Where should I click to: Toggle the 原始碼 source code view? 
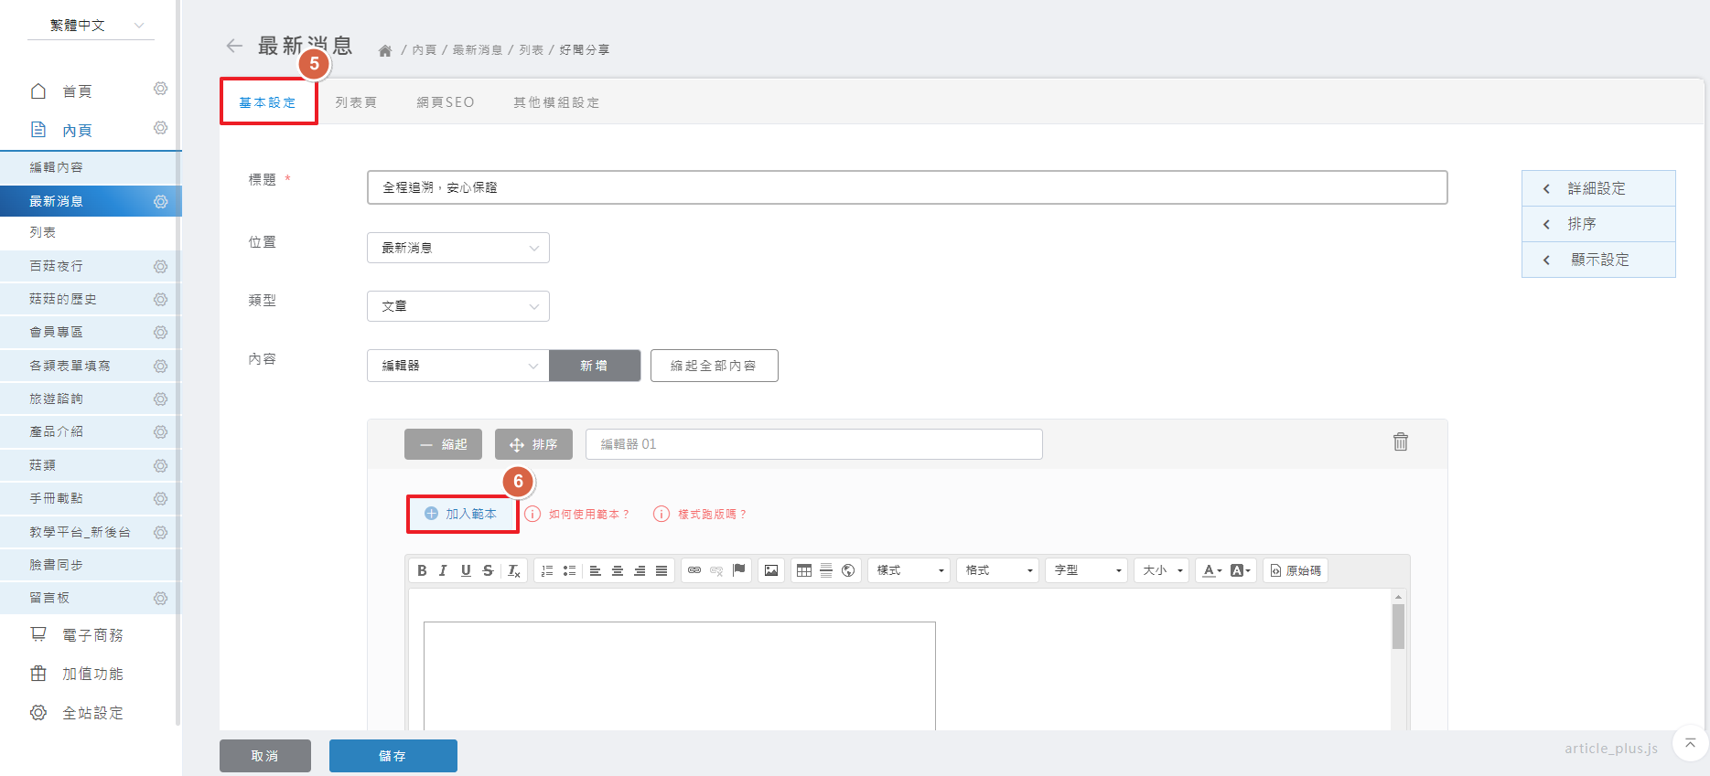click(x=1296, y=570)
